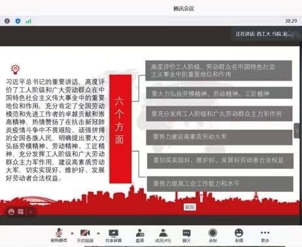Collapse the overlay bar with left chevron

pyautogui.click(x=31, y=212)
